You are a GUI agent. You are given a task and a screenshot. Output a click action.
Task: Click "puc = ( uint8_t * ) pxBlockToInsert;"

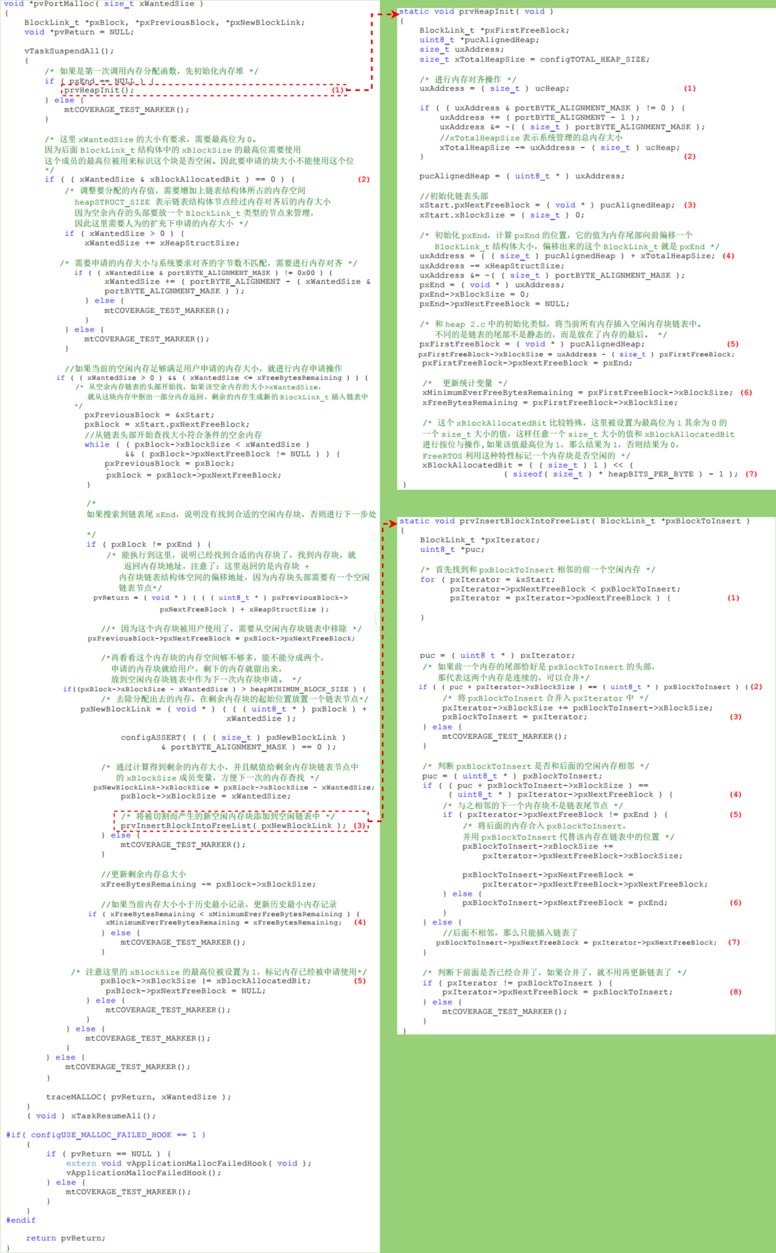click(512, 776)
